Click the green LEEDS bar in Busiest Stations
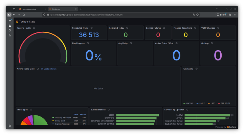The width and height of the screenshot is (244, 135). tap(137, 115)
